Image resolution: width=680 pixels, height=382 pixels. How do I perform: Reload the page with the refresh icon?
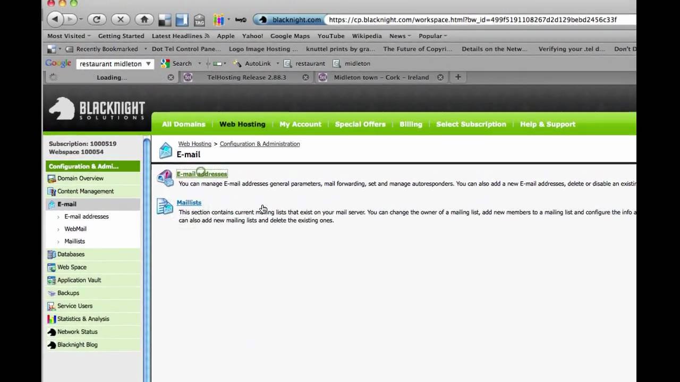click(x=97, y=19)
